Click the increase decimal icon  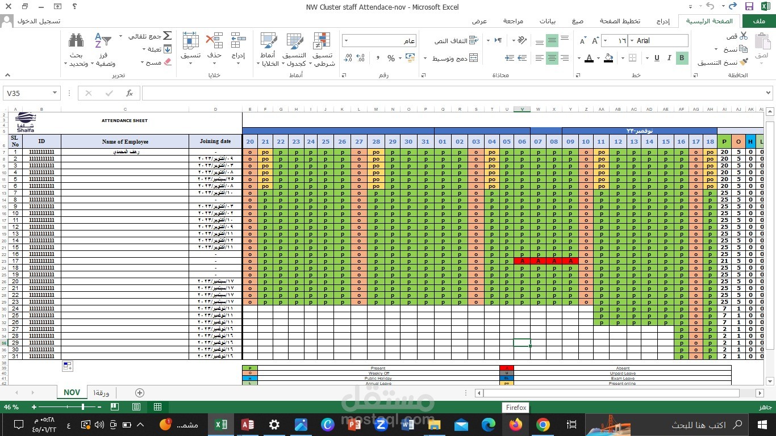361,58
